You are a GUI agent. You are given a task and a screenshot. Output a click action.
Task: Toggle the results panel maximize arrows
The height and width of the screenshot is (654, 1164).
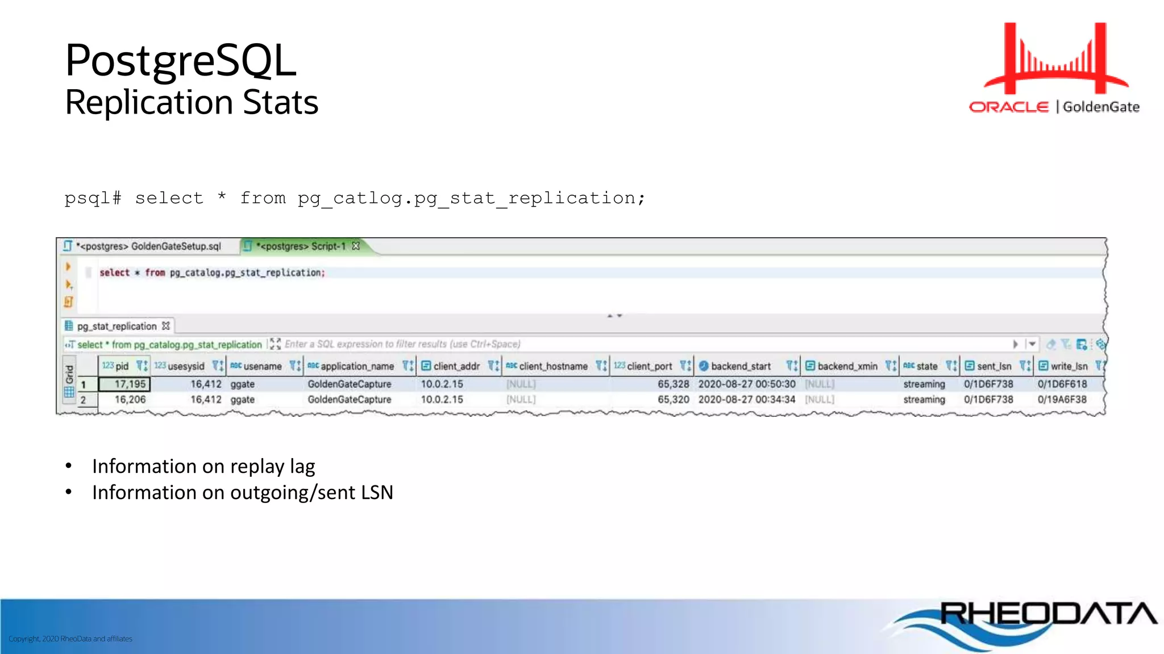[614, 315]
